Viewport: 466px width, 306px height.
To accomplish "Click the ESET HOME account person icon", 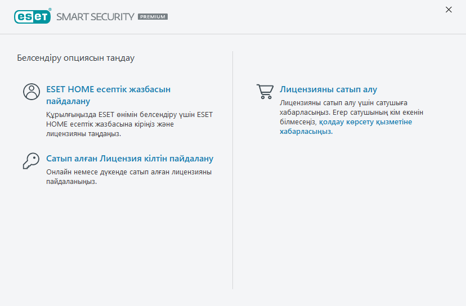I will point(32,92).
